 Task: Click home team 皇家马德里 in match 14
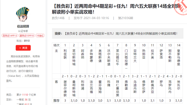179,58
